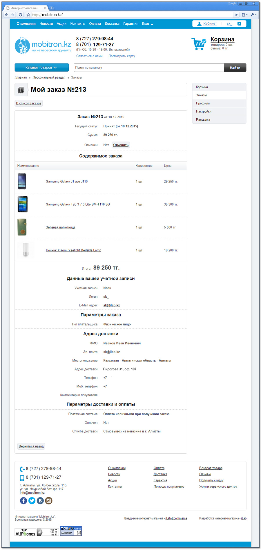Go to Персональный раздел breadcrumb
The width and height of the screenshot is (261, 552).
point(49,77)
